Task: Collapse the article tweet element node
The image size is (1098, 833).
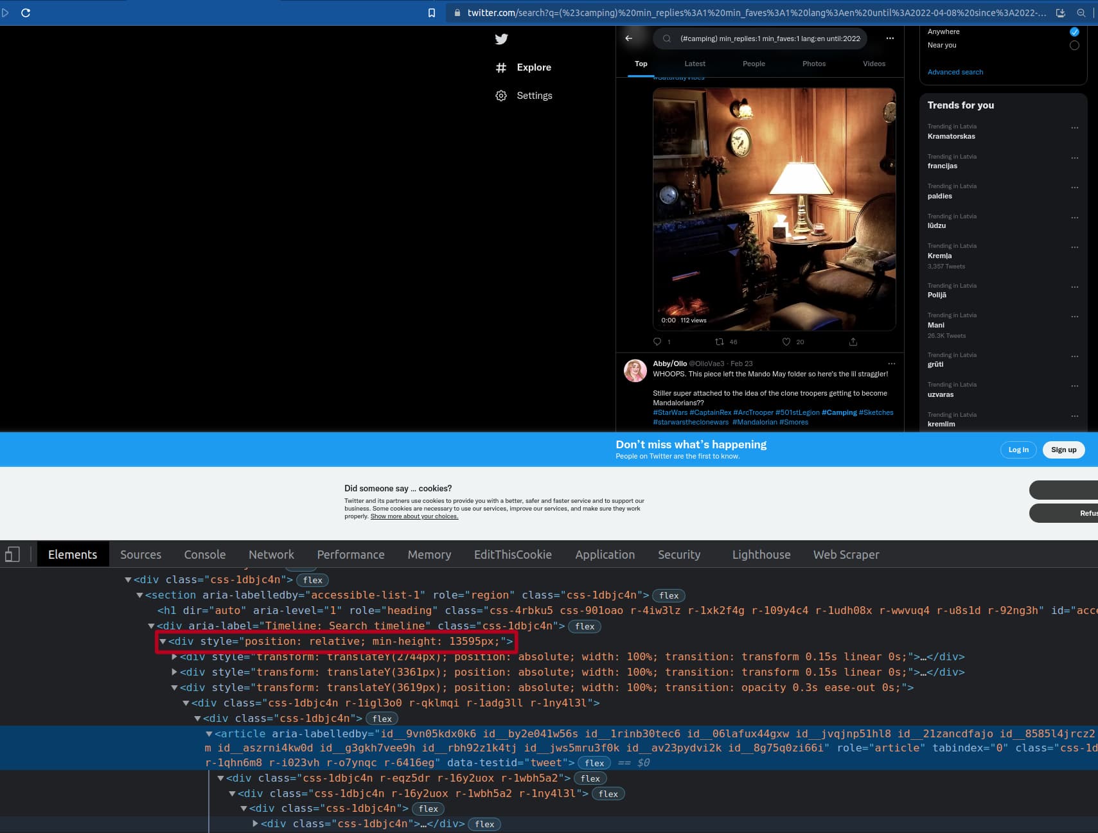Action: click(209, 733)
